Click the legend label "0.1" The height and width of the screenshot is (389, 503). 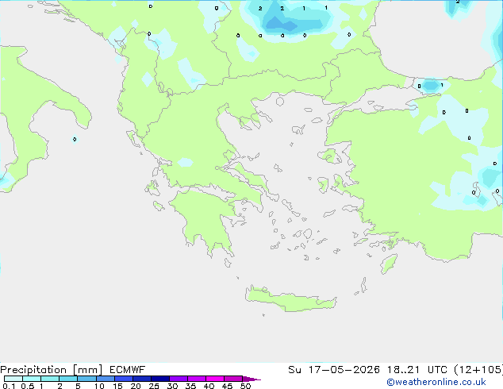pyautogui.click(x=9, y=386)
